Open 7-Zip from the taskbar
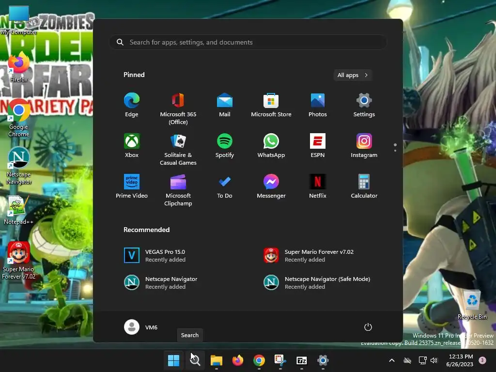Viewport: 496px width, 372px height. click(x=301, y=360)
